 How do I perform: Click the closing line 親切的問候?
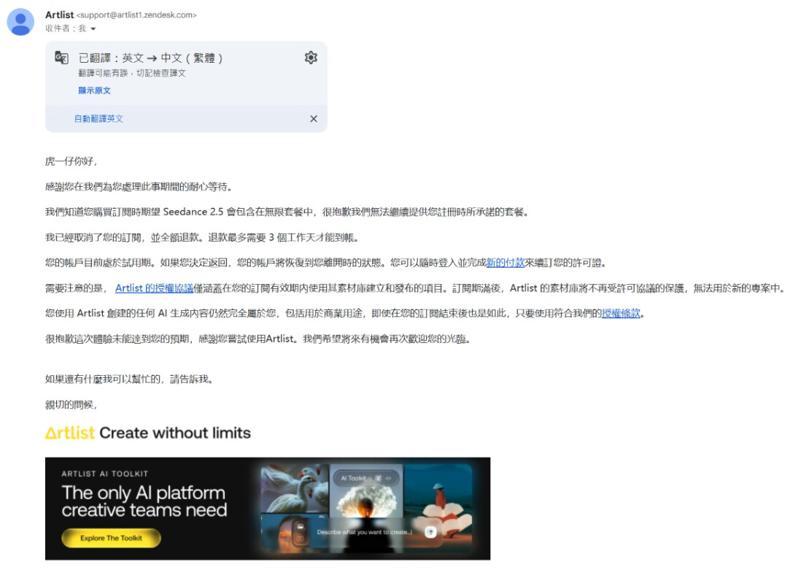point(71,405)
